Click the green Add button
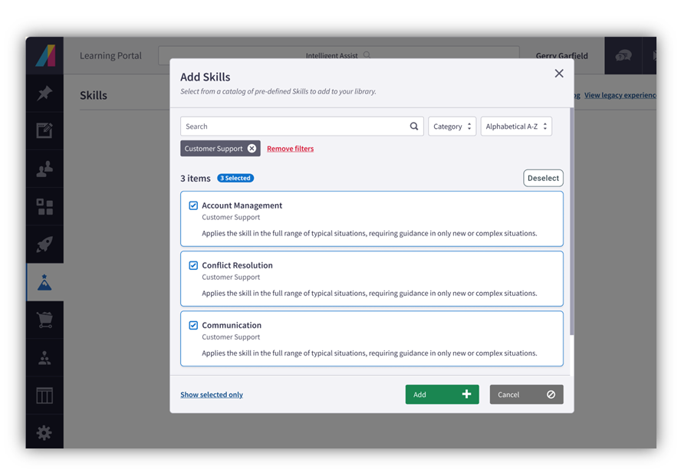 (x=442, y=394)
